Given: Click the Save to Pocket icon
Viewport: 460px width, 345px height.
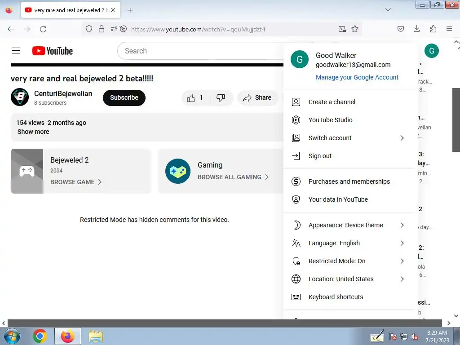Looking at the screenshot, I should [x=400, y=29].
